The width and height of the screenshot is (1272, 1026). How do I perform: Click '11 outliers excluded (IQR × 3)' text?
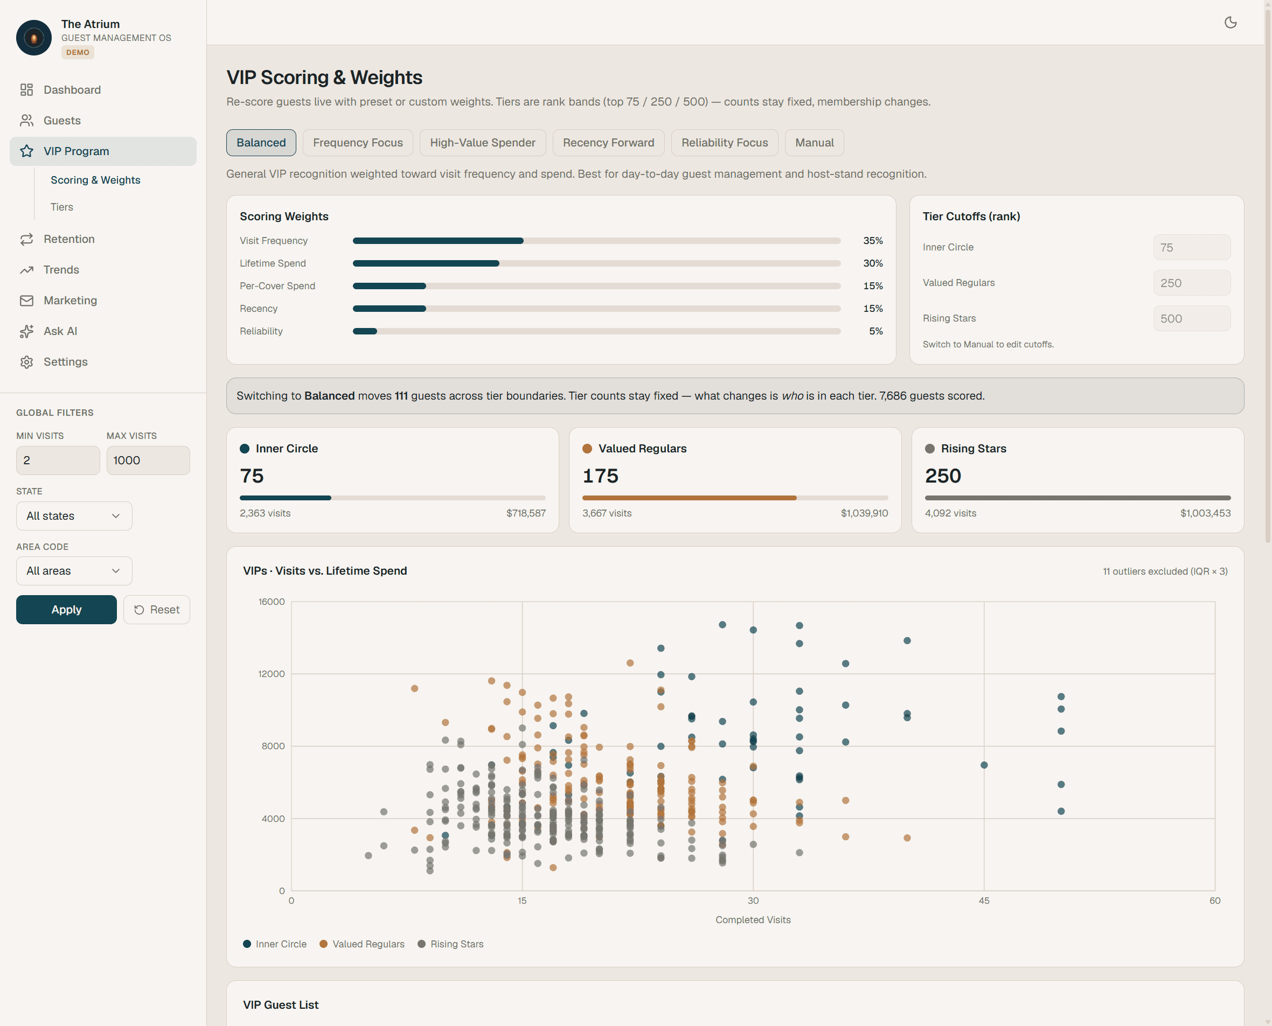(x=1165, y=571)
